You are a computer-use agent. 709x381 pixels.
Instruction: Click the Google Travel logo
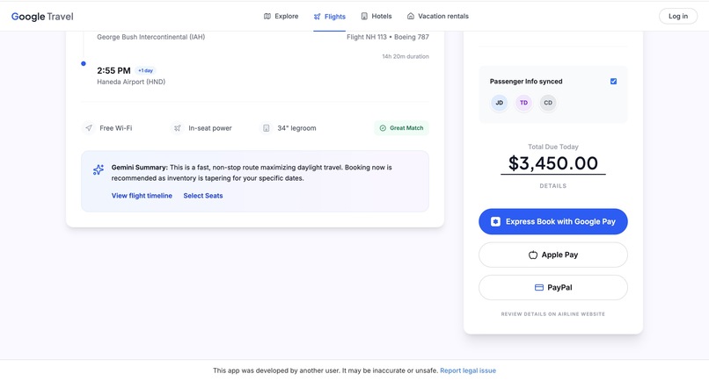coord(42,17)
